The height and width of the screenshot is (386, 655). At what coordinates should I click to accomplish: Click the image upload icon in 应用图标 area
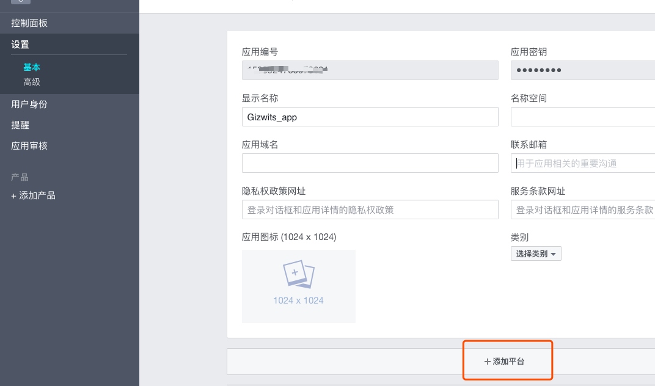(x=298, y=274)
